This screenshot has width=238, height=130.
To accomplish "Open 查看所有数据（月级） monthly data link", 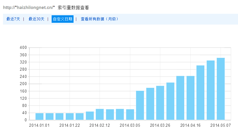I will (x=99, y=19).
